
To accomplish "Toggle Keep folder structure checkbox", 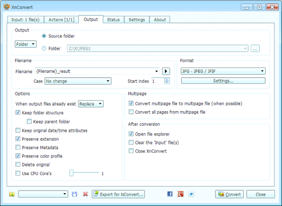I will coord(18,112).
